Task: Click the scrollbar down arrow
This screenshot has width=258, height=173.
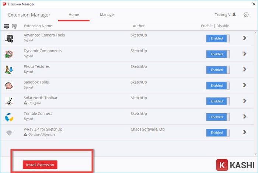Action: click(255, 154)
